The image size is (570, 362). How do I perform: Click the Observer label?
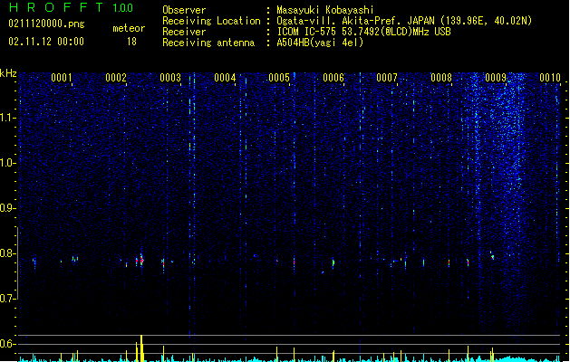point(184,10)
